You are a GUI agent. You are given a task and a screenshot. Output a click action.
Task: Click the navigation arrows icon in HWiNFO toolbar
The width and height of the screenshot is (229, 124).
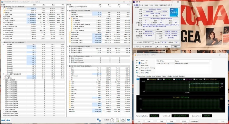click(99, 120)
